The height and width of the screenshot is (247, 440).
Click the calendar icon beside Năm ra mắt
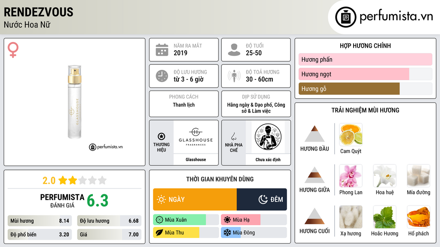tap(162, 50)
